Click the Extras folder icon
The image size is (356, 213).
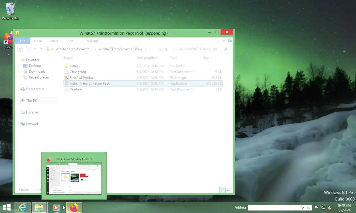66,66
